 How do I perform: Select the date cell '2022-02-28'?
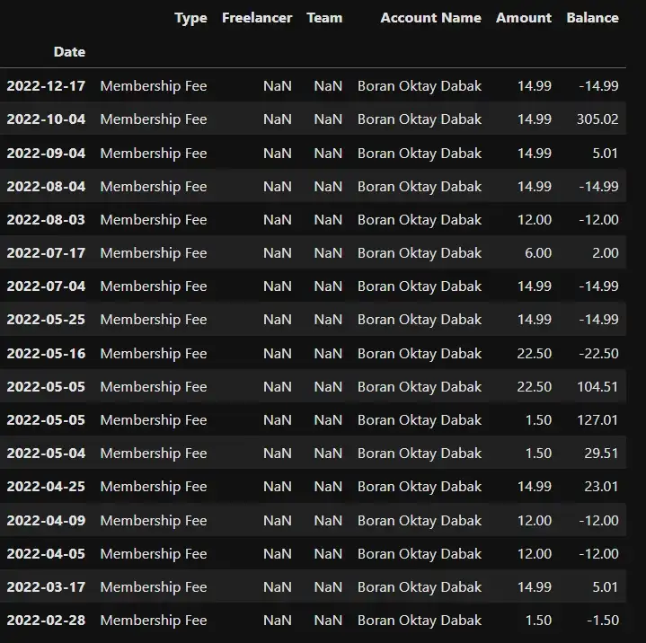pos(46,620)
